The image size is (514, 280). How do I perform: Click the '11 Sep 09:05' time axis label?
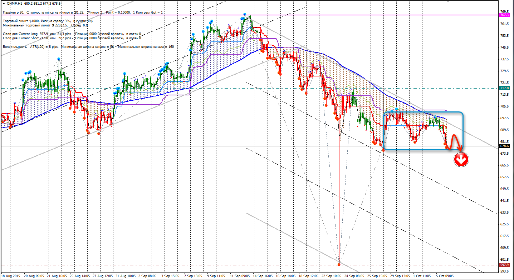point(240,276)
